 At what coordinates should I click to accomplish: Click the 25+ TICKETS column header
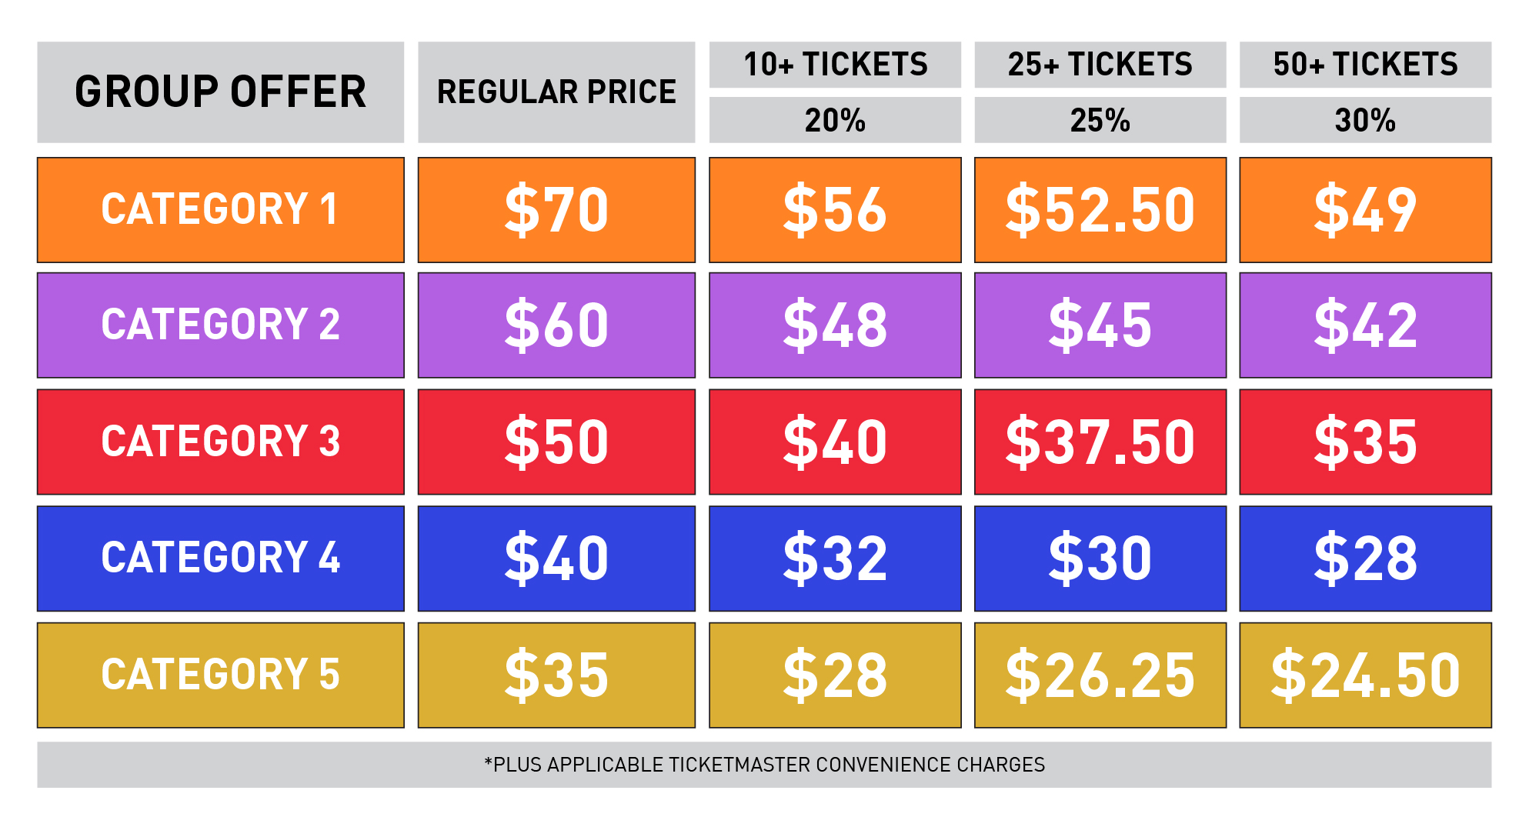[x=1100, y=65]
